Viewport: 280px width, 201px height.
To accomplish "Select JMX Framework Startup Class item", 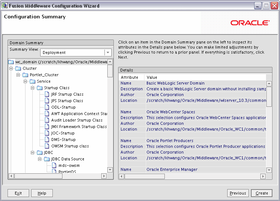I will 79,127.
